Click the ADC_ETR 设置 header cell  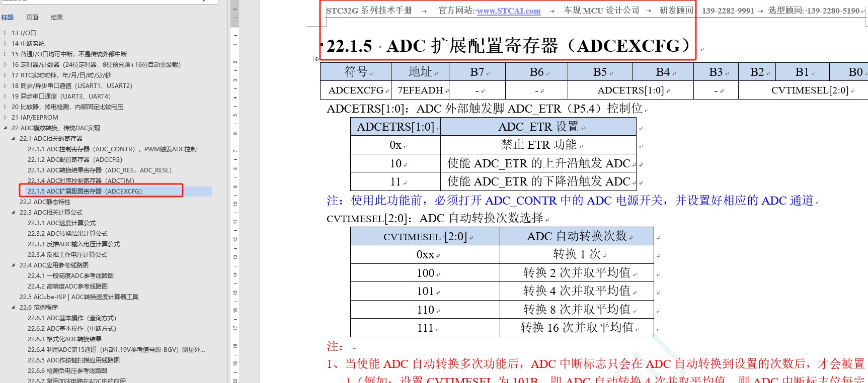point(538,127)
